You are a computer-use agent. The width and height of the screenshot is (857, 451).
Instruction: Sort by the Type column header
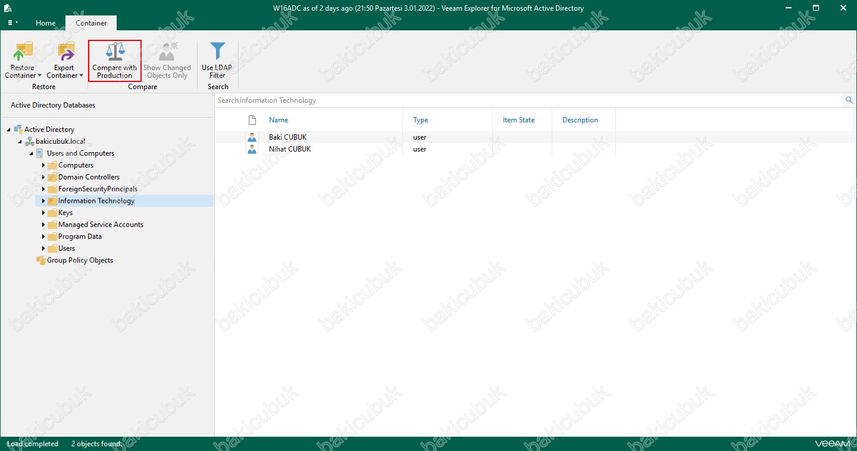pos(421,120)
